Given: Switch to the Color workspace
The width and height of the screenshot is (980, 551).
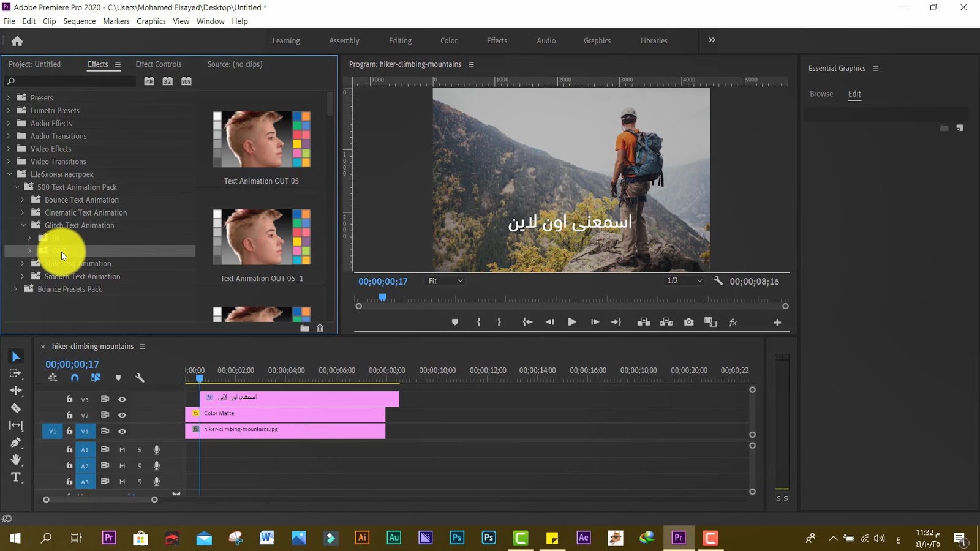Looking at the screenshot, I should pyautogui.click(x=448, y=40).
